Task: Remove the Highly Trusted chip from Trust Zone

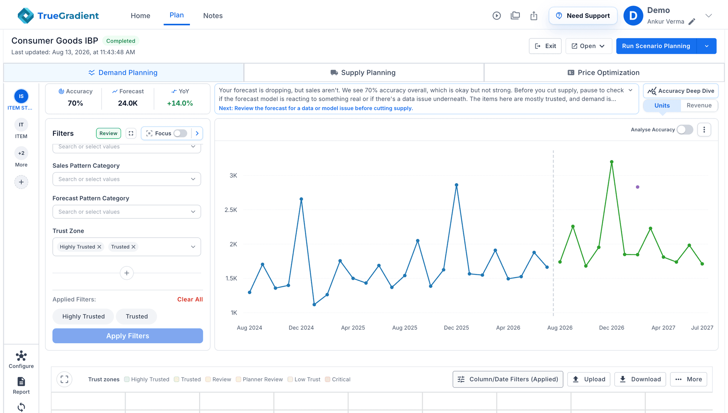Action: 99,247
